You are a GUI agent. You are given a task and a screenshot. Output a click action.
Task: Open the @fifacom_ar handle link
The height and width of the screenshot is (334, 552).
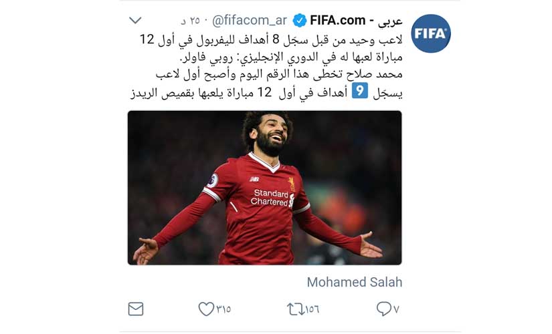[250, 21]
